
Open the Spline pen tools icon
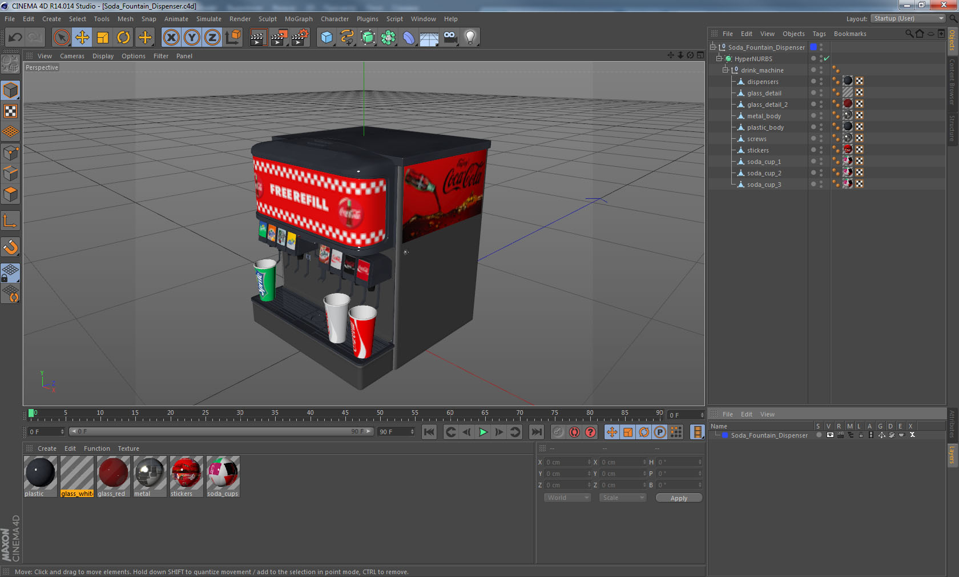click(x=347, y=38)
